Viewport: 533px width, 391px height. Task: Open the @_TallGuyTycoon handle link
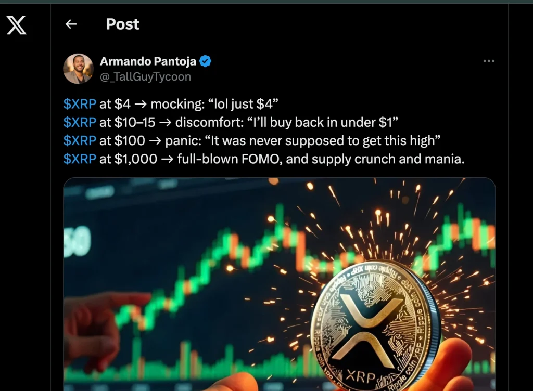146,77
